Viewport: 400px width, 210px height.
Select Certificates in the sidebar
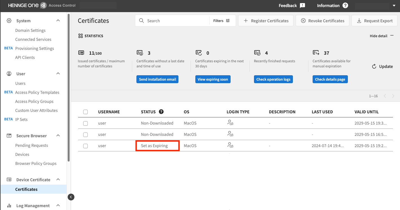click(x=33, y=189)
